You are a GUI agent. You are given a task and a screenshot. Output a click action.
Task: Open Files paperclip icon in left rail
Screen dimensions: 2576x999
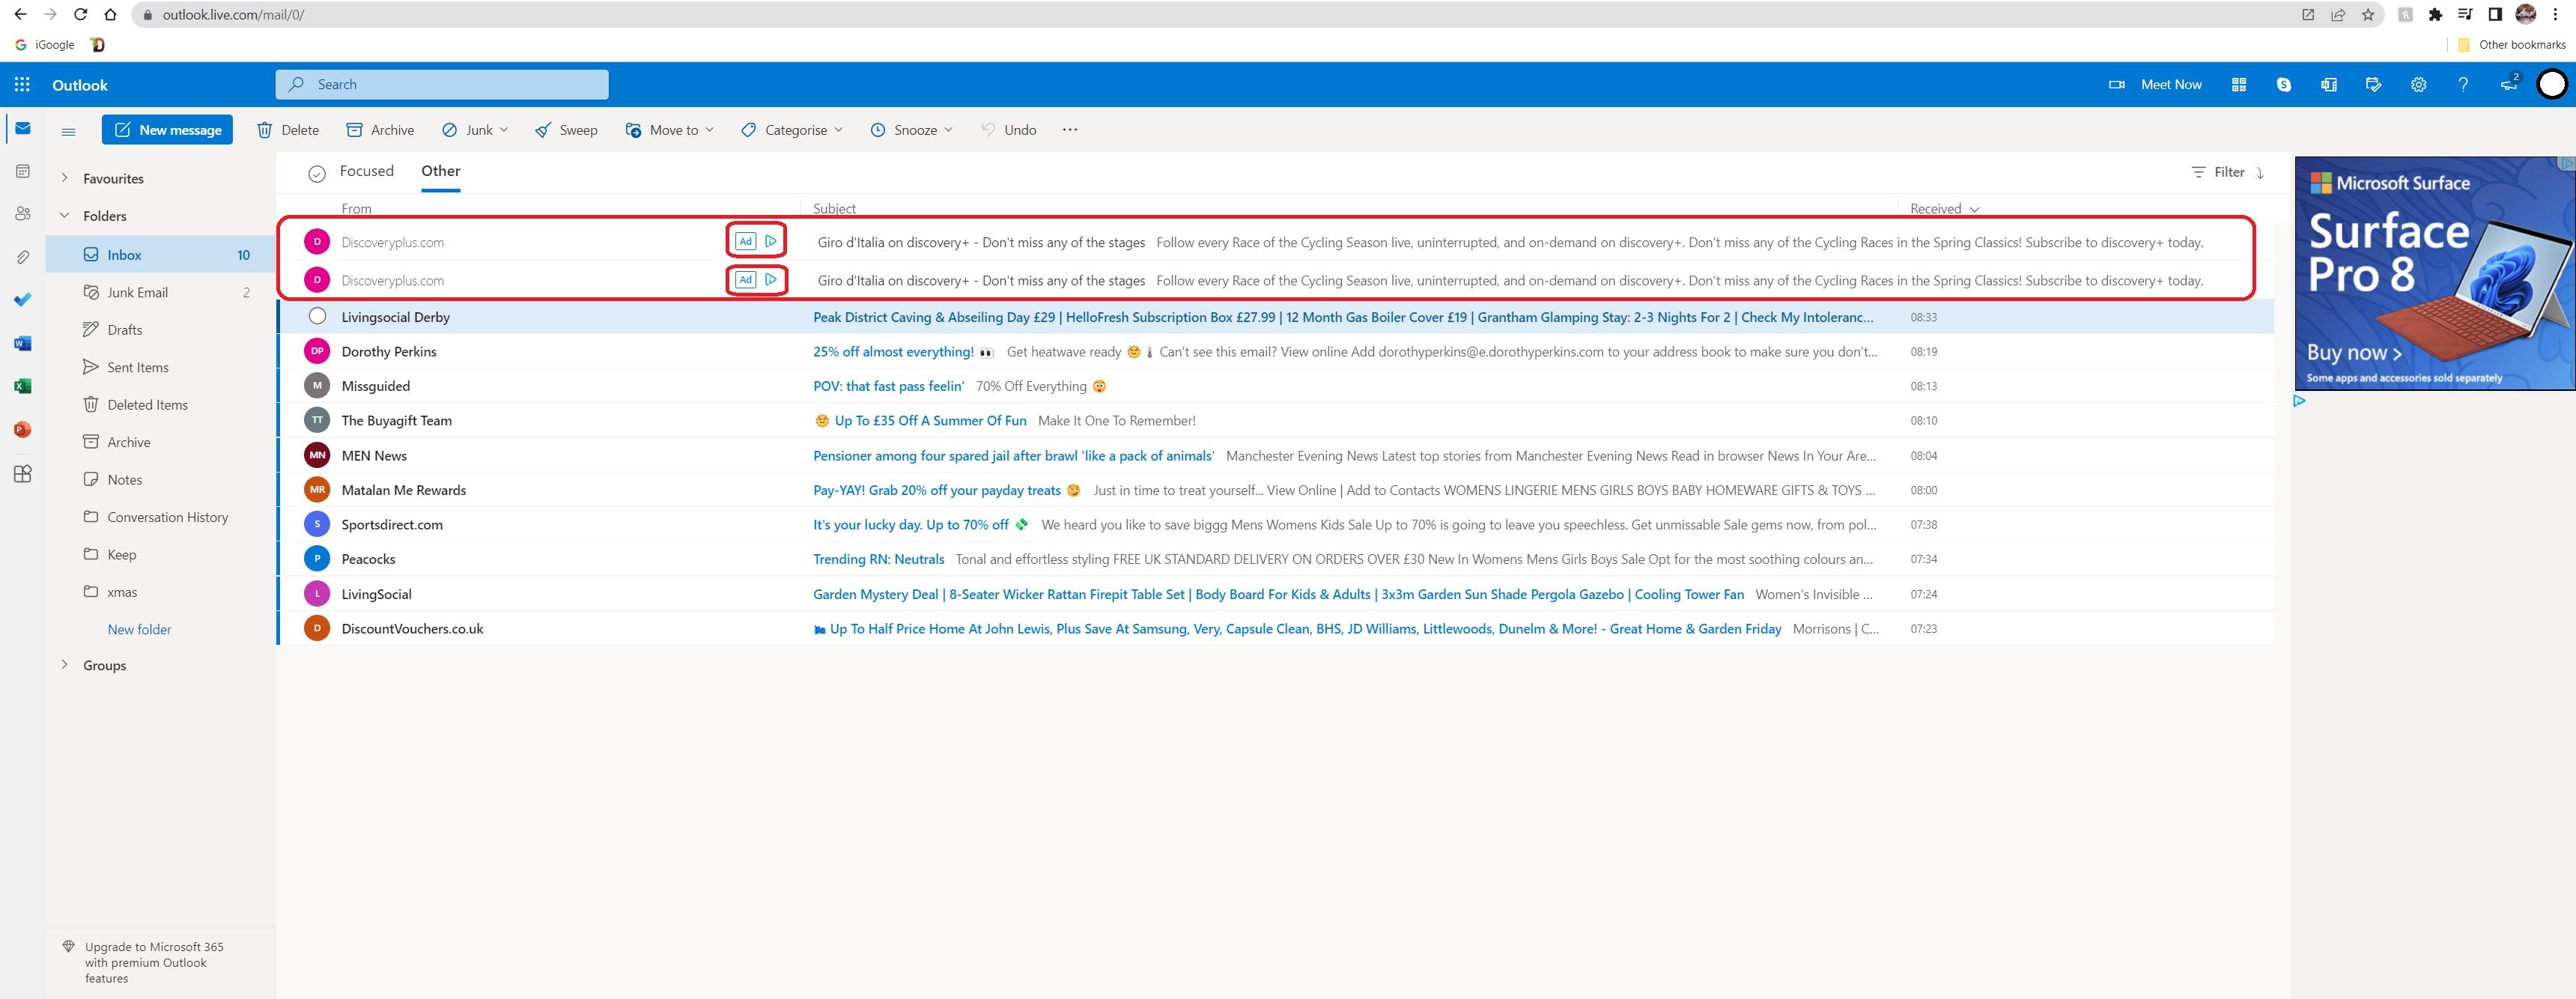[x=23, y=257]
